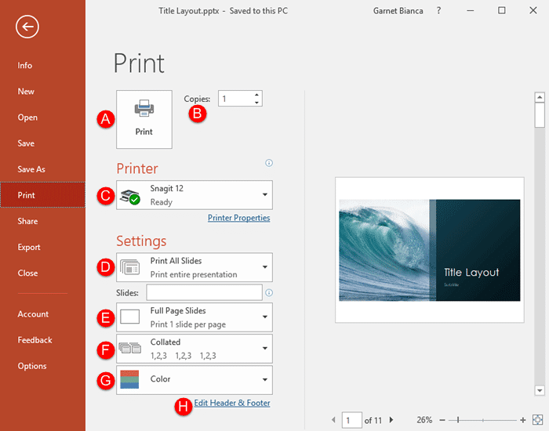Click the zoom out minus button

pyautogui.click(x=442, y=420)
